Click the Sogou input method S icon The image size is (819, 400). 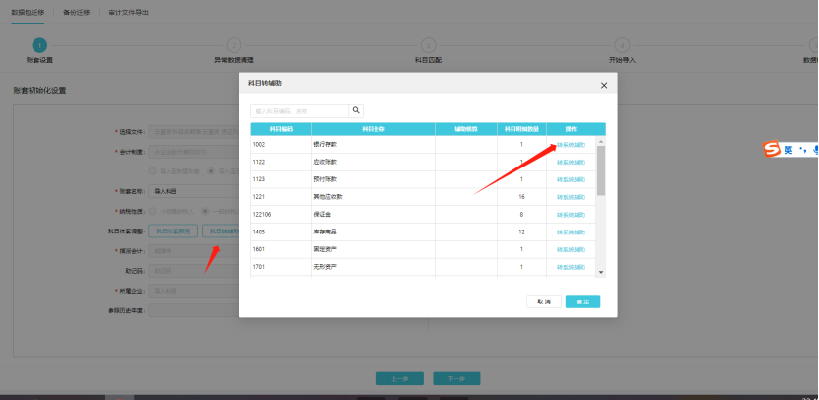773,150
